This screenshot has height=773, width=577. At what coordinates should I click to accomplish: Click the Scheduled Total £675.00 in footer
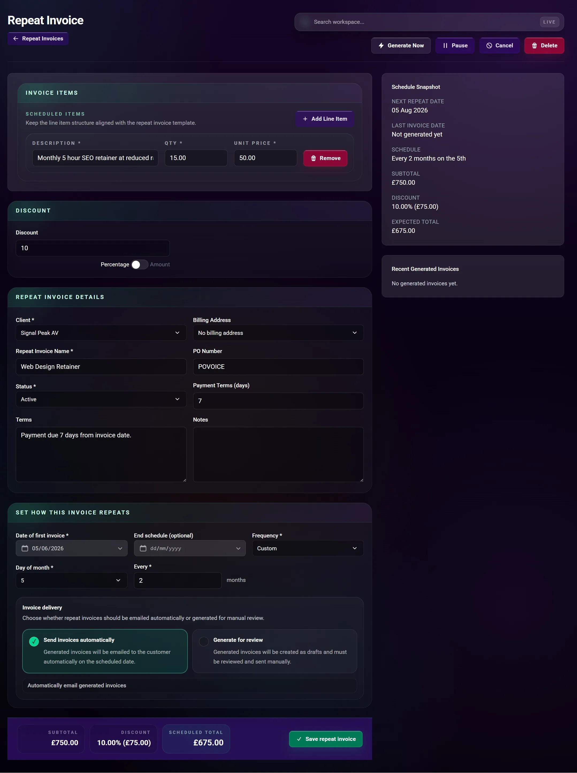(208, 742)
